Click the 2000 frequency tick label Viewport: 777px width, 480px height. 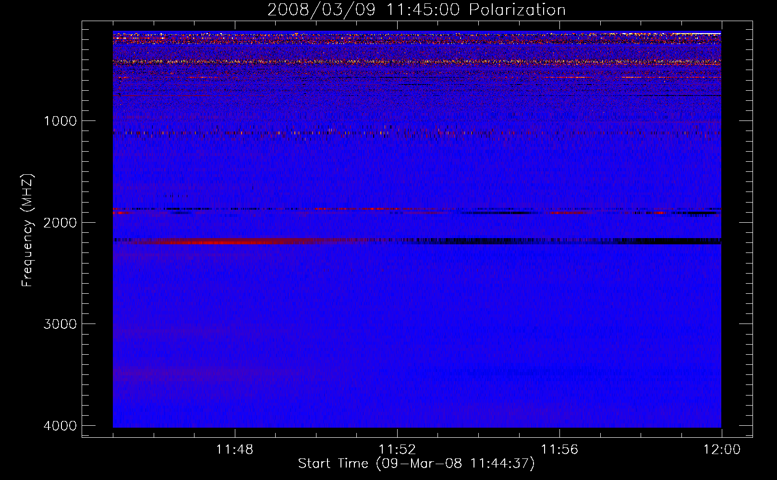(60, 223)
